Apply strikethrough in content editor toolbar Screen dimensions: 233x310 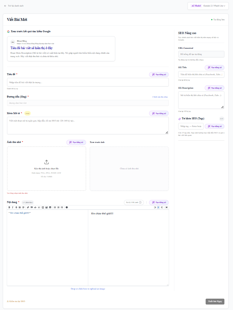click(16, 207)
